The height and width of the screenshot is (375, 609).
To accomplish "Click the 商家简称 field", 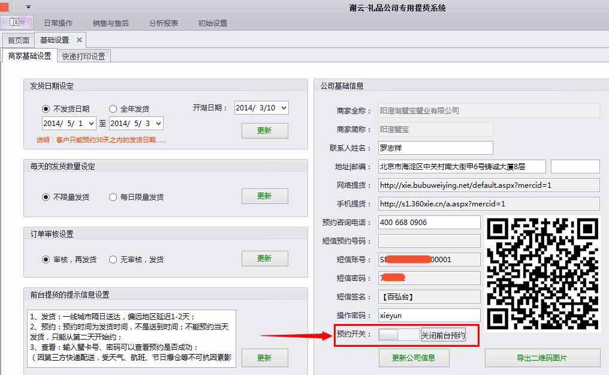I will pyautogui.click(x=435, y=130).
